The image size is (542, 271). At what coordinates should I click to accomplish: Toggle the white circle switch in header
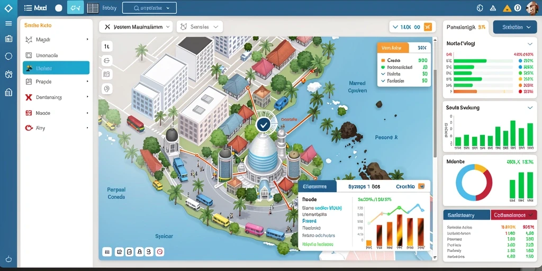click(59, 8)
